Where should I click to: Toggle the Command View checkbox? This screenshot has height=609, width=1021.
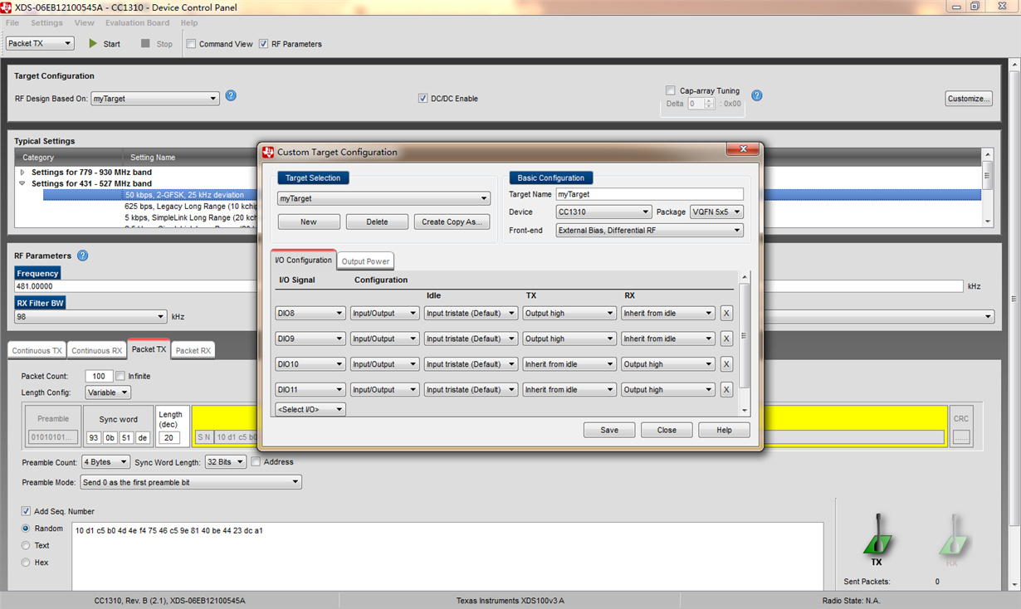191,44
